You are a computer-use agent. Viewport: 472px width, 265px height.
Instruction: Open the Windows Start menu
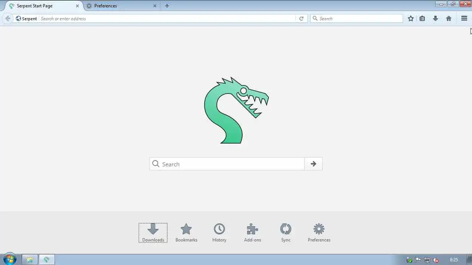(x=10, y=259)
